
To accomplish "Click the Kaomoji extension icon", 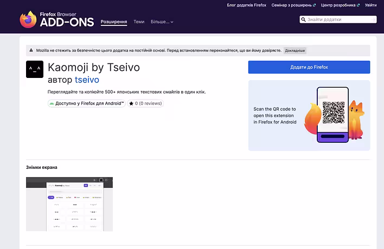I will [35, 69].
